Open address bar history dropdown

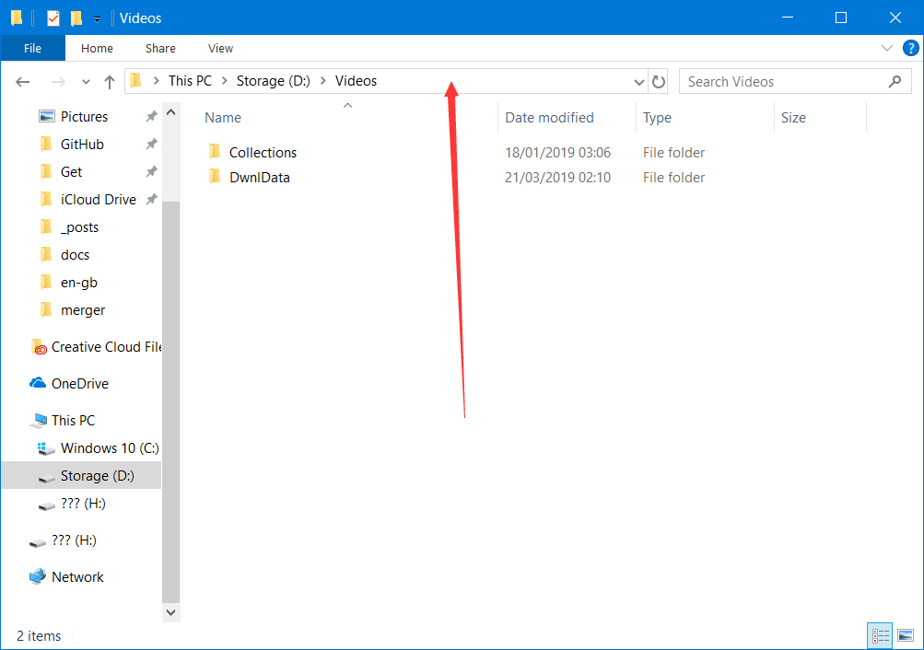click(x=639, y=82)
